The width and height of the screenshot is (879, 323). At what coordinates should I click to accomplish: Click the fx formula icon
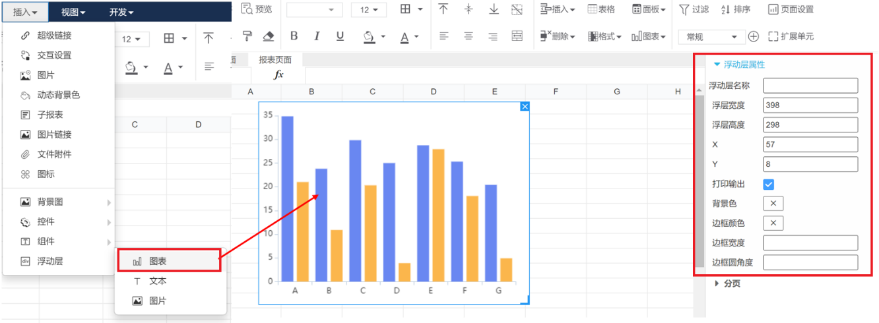(278, 75)
